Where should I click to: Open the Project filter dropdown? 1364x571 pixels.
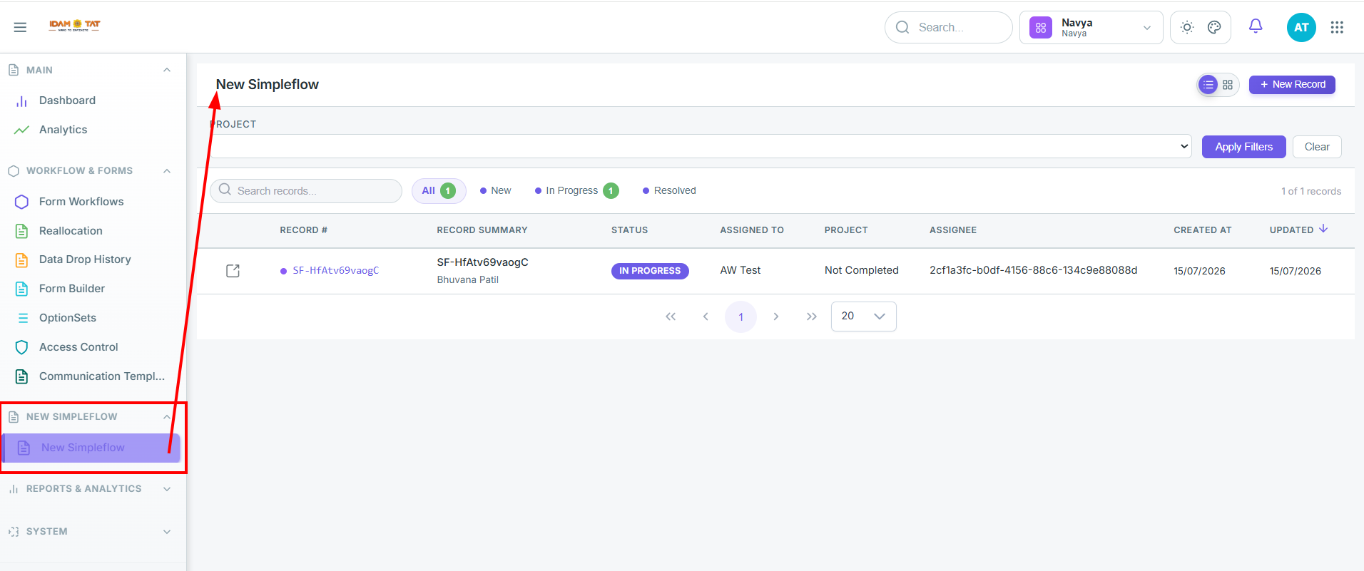pos(701,146)
